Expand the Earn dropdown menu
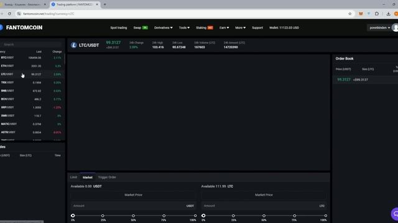Screen dimensions: 398x223 224,27
